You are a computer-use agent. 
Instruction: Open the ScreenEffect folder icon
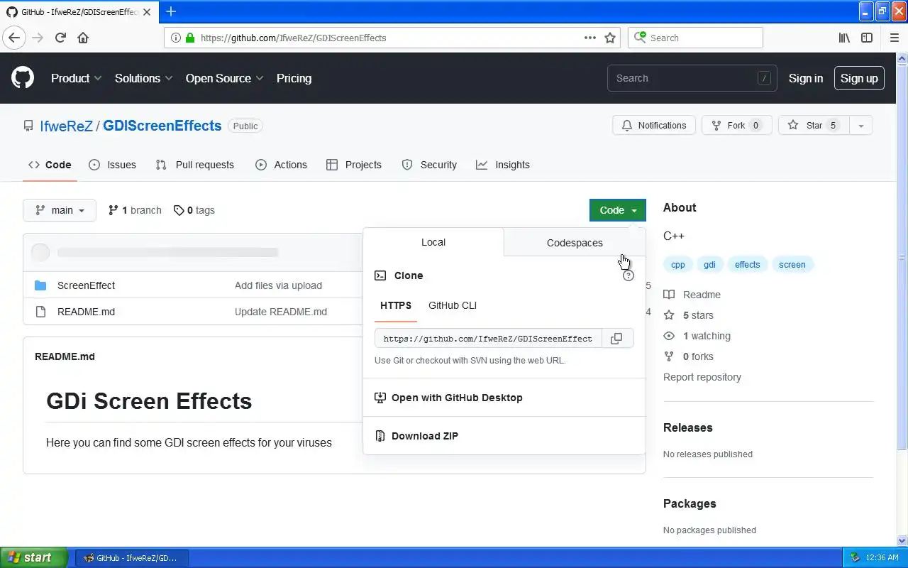tap(40, 285)
